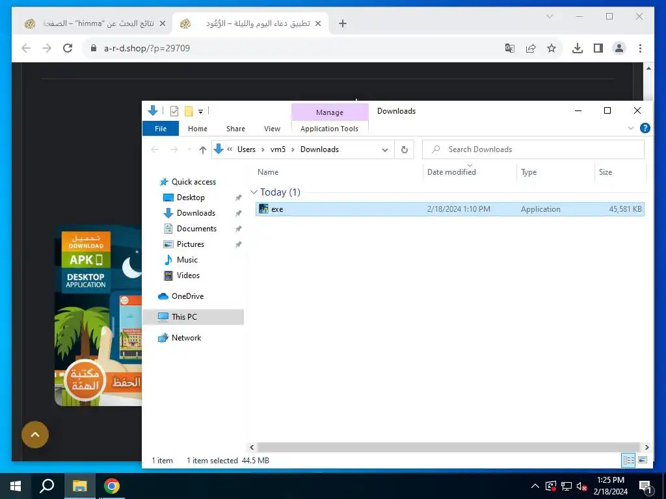Open Network in the navigation pane
Viewport: 666px width, 499px height.
186,338
